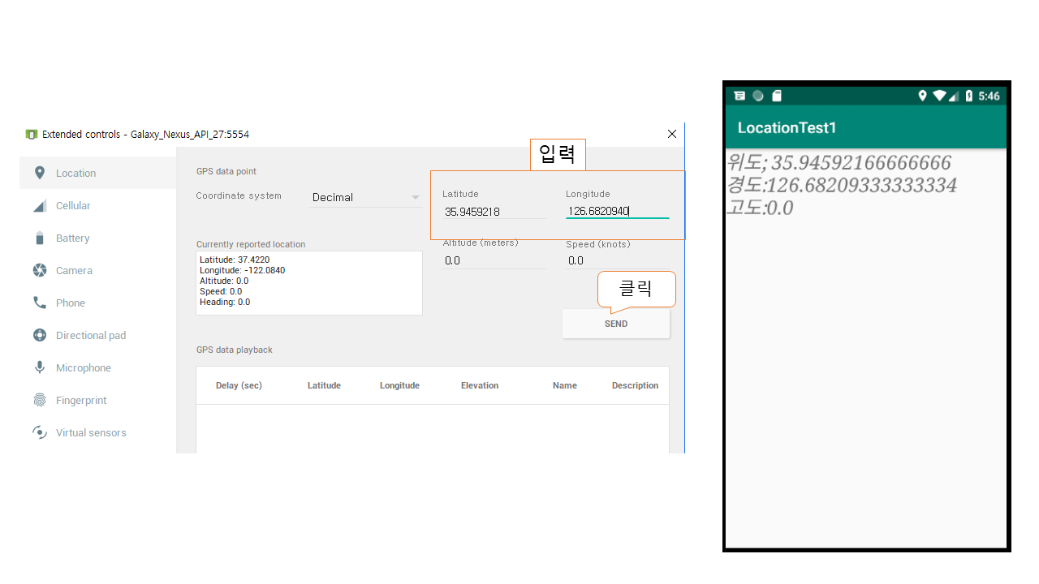Select the Phone handset icon
The image size is (1039, 584).
click(39, 303)
